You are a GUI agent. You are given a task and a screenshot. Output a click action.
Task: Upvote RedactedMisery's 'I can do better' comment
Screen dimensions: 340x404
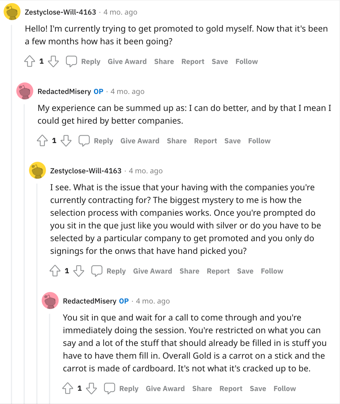[x=42, y=141]
